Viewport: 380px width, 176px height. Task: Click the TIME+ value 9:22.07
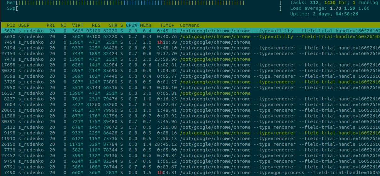[x=167, y=105]
